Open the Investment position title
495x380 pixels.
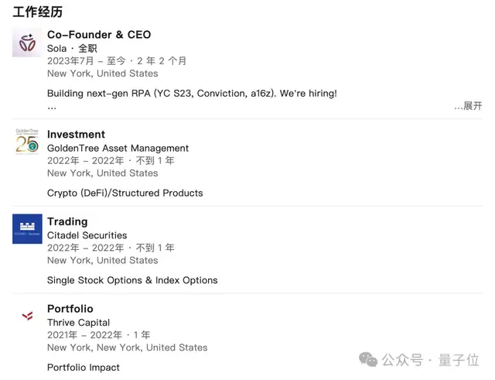pos(76,134)
